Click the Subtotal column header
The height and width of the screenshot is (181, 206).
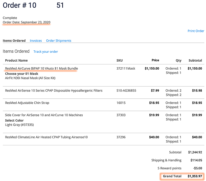[195, 60]
